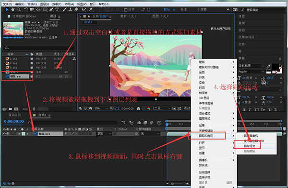Click the 樱花 avi footage thumbnail
The image size is (288, 188).
click(13, 29)
